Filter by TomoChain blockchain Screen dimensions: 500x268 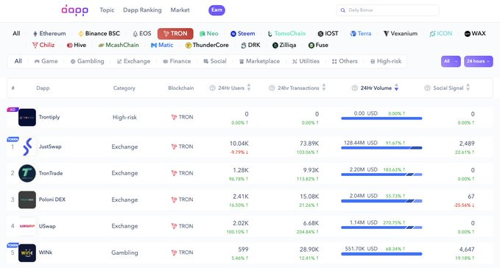point(286,33)
